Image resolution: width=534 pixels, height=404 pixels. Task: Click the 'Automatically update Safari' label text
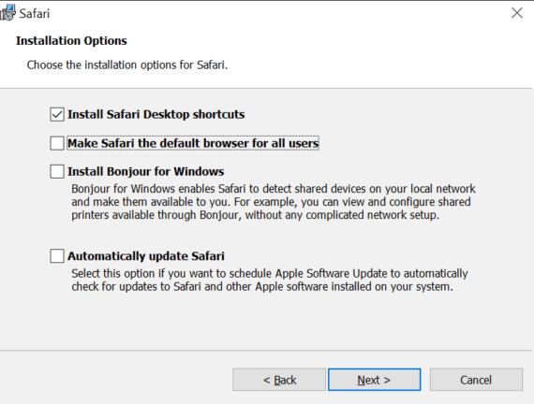pos(146,255)
